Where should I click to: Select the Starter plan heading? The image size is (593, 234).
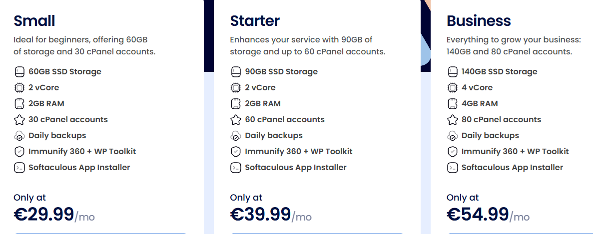[x=255, y=21]
